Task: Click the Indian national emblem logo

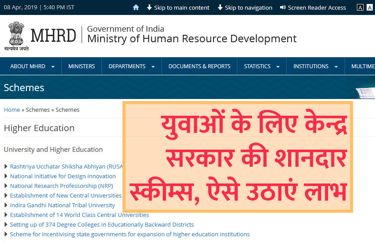Action: pyautogui.click(x=16, y=34)
